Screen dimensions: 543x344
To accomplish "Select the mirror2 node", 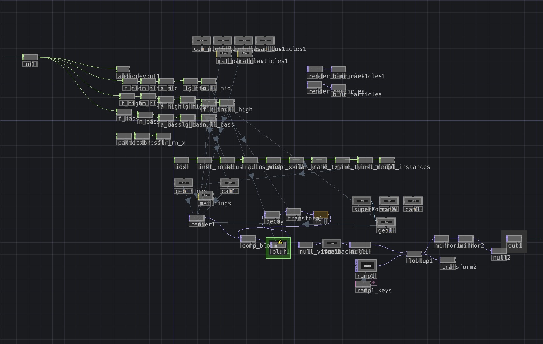I will pyautogui.click(x=466, y=239).
